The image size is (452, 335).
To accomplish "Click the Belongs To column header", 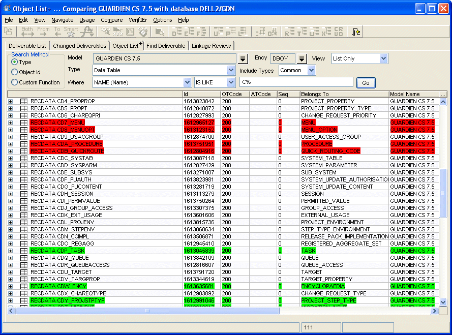I will coord(344,94).
